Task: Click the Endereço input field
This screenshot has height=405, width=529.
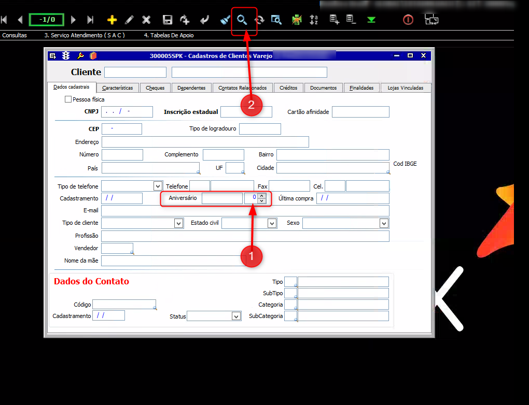Action: point(205,142)
